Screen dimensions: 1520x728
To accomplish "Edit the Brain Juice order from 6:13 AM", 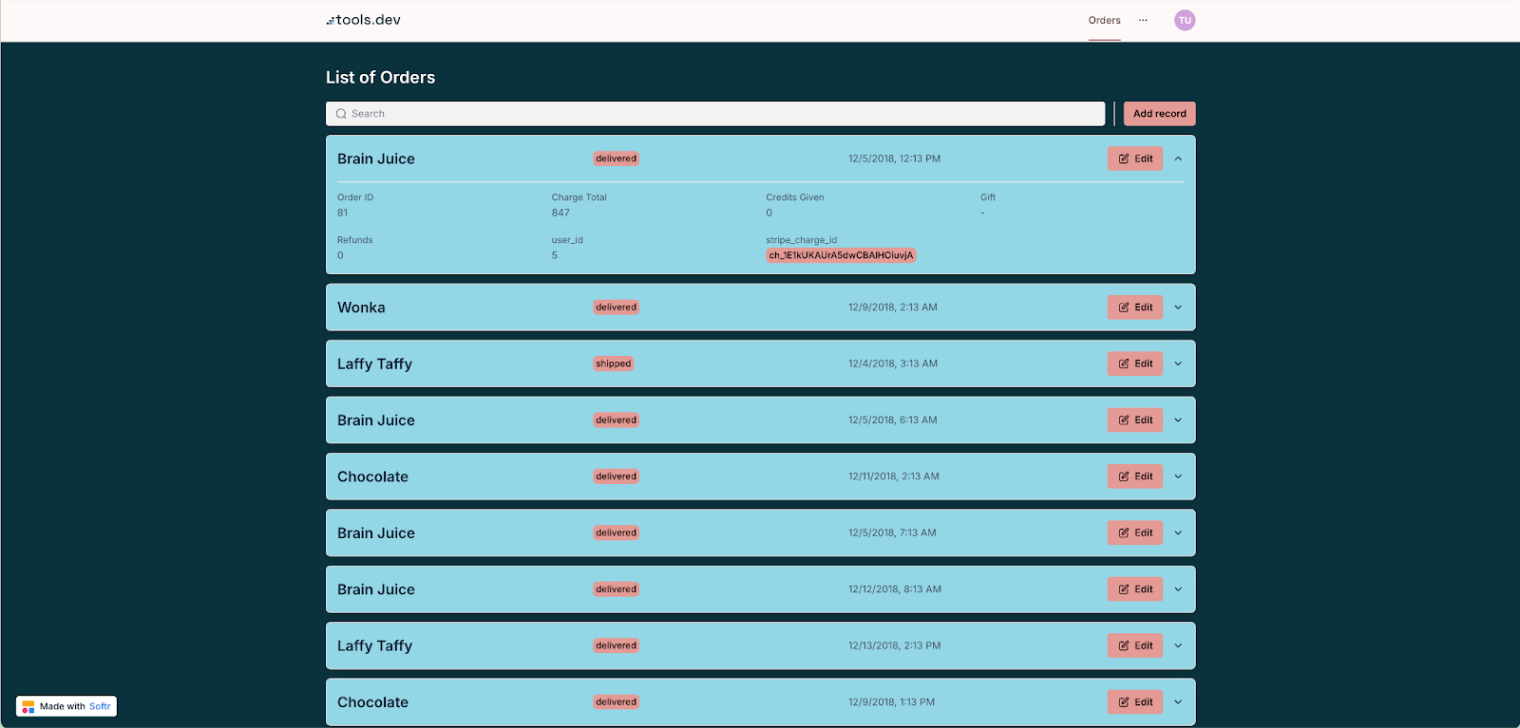I will [x=1134, y=420].
